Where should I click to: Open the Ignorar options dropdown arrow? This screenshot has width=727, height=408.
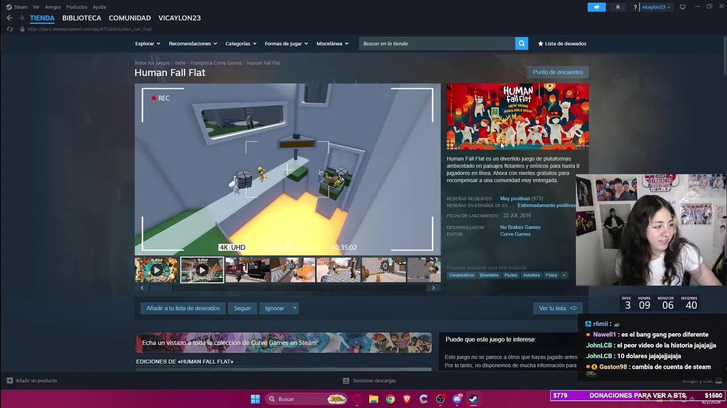click(294, 308)
